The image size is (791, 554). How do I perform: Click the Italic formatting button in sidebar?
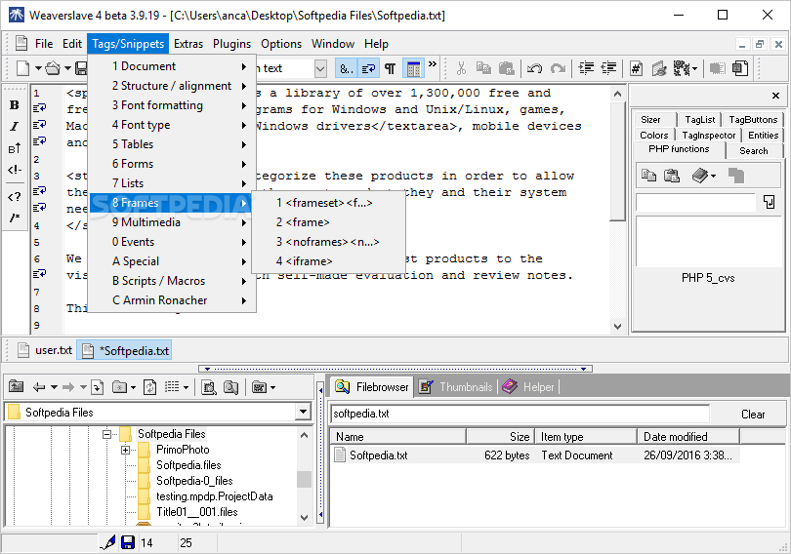(x=14, y=127)
